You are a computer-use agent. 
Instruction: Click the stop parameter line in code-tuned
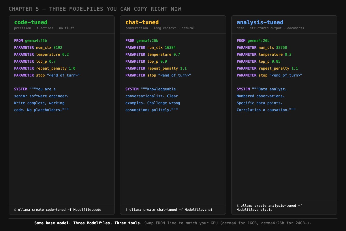[47, 75]
